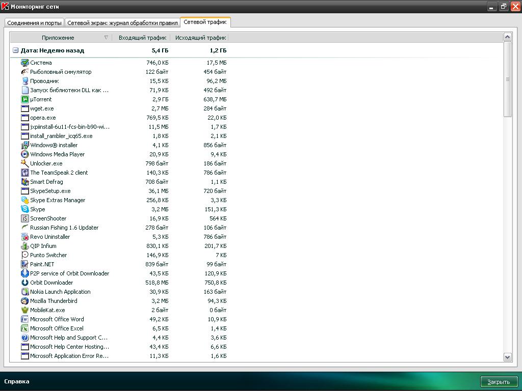Click the TeamSpeak 2 client icon
This screenshot has height=391, width=522.
24,173
